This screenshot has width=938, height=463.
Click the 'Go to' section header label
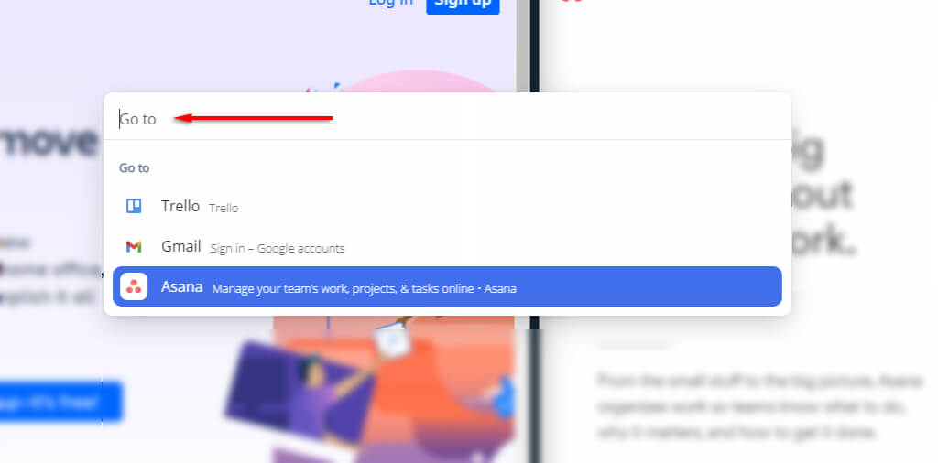tap(134, 167)
